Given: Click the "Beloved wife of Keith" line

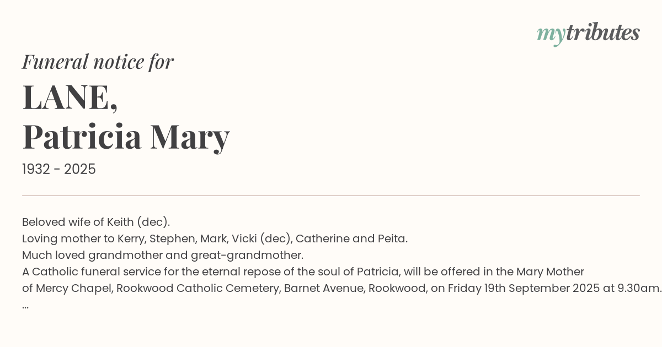Looking at the screenshot, I should [96, 222].
